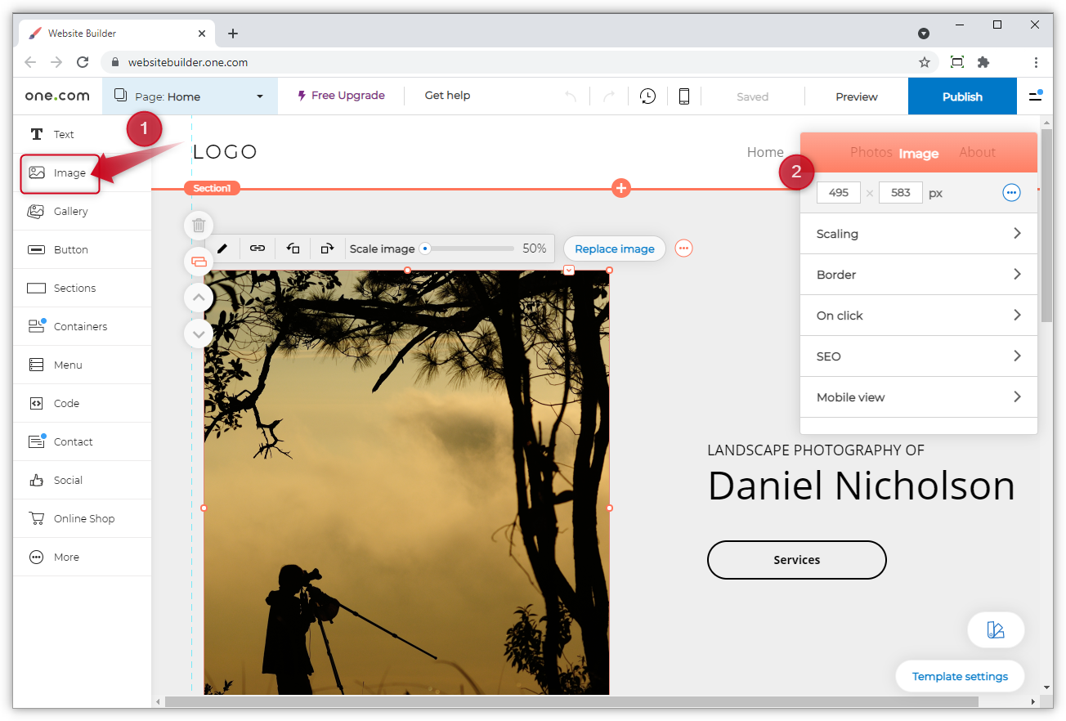Click the undo arrow in top bar

point(571,96)
